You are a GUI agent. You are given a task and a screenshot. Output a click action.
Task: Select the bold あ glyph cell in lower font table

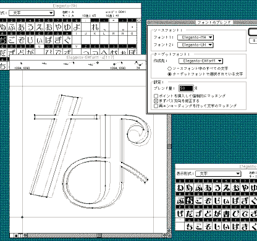point(208,188)
